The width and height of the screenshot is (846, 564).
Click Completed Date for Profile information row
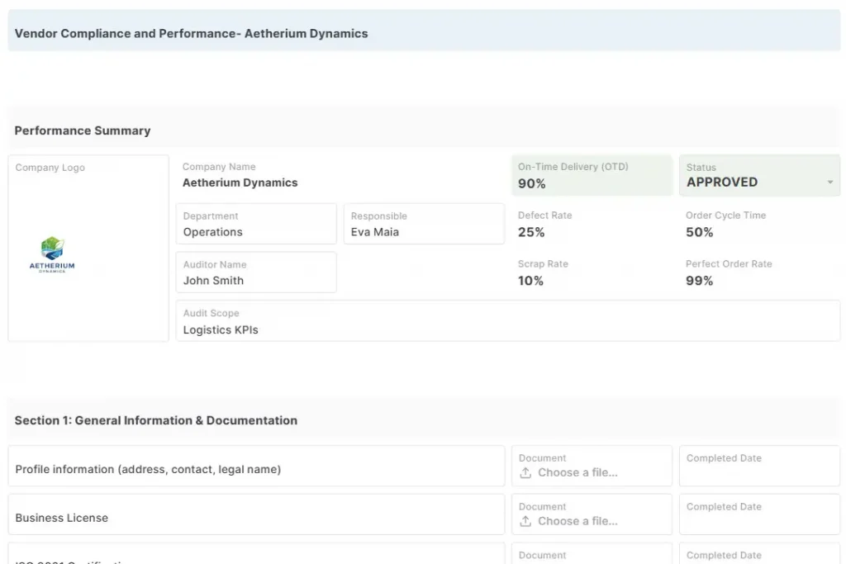(x=758, y=465)
